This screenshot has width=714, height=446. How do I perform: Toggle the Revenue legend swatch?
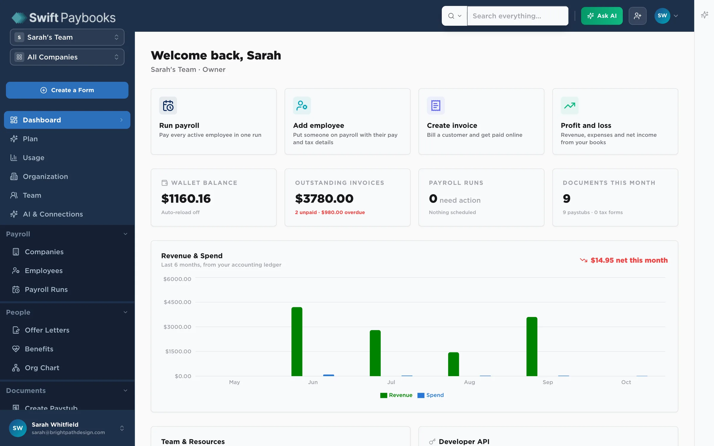tap(383, 395)
